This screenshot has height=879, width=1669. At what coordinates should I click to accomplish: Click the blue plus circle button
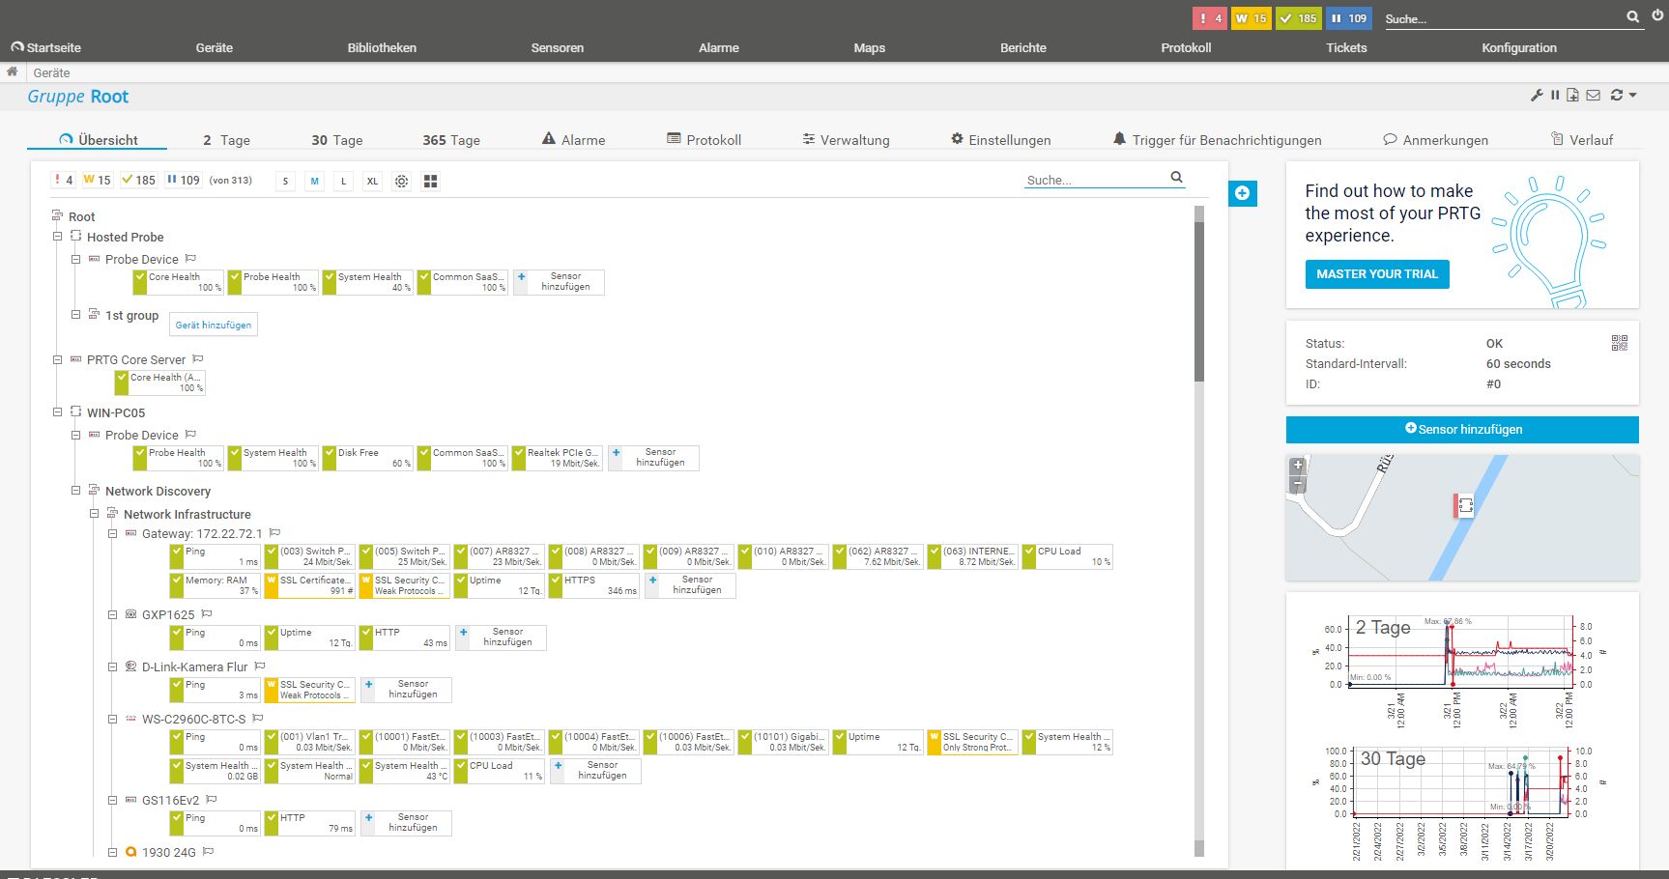(1243, 193)
